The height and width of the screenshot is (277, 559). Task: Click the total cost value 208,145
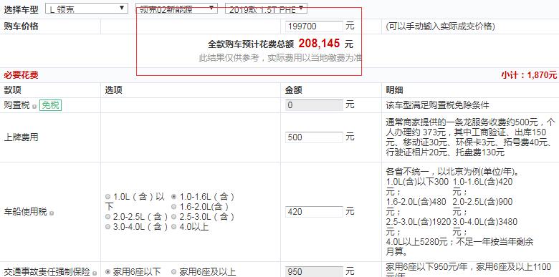(319, 44)
